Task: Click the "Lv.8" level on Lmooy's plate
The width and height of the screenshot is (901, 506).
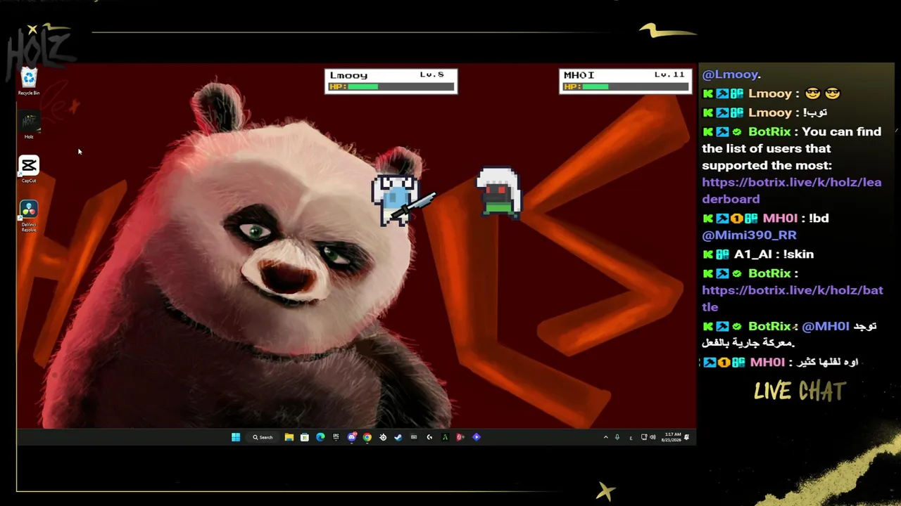Action: (431, 74)
